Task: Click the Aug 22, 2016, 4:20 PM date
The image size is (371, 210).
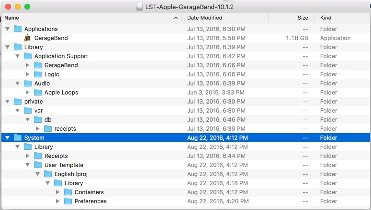Action: point(218,201)
